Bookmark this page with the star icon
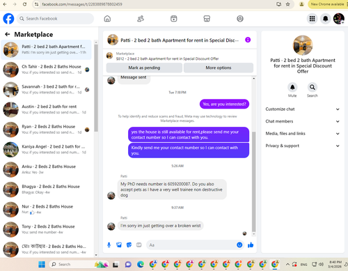Viewport: 348px width, 271px height. point(288,4)
